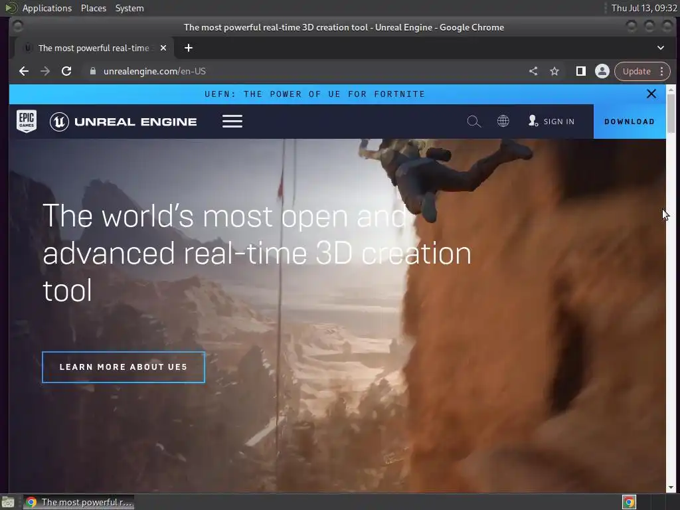Viewport: 680px width, 510px height.
Task: Share this page via share icon
Action: coord(533,71)
